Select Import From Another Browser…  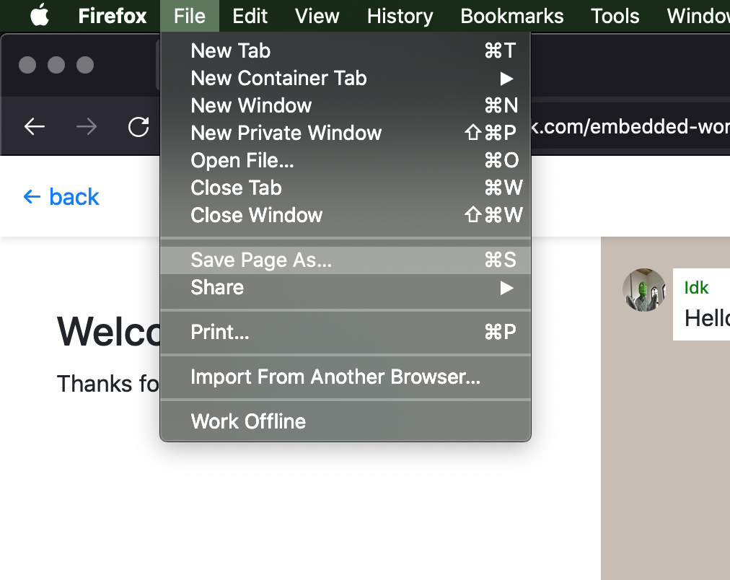pyautogui.click(x=346, y=377)
